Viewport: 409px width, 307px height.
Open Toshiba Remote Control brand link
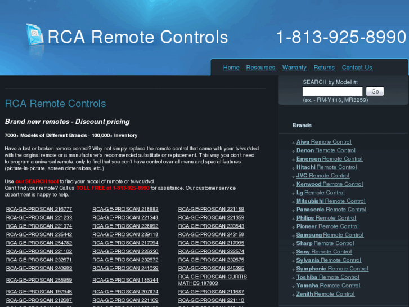(328, 277)
